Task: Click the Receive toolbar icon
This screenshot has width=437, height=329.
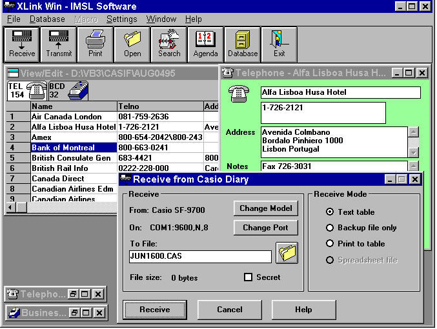Action: point(21,44)
